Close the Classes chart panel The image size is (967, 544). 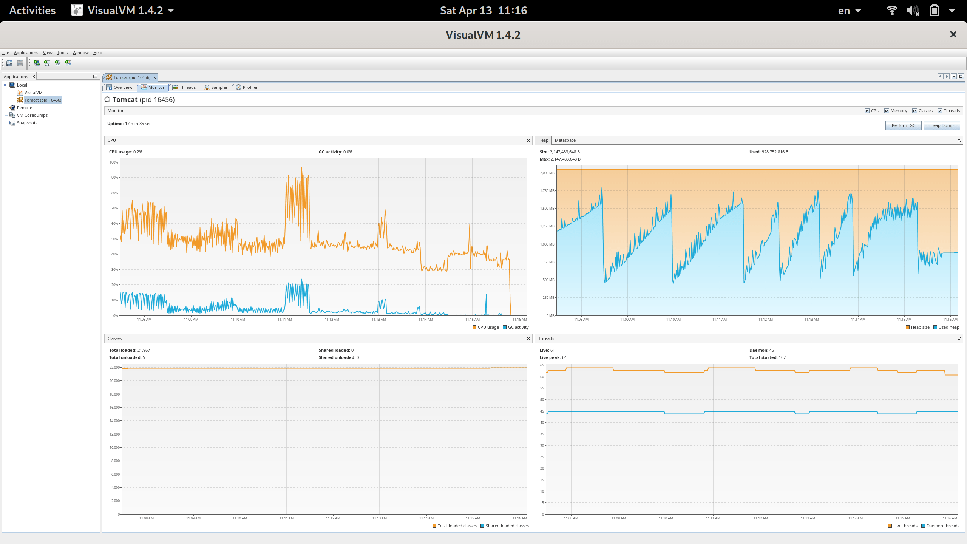pyautogui.click(x=528, y=339)
